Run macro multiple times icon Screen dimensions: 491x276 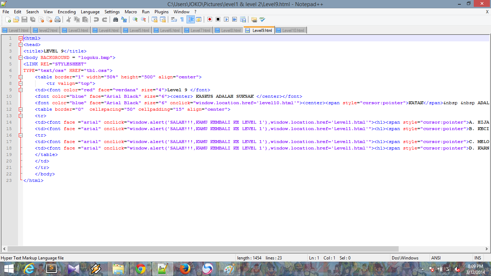pyautogui.click(x=234, y=19)
